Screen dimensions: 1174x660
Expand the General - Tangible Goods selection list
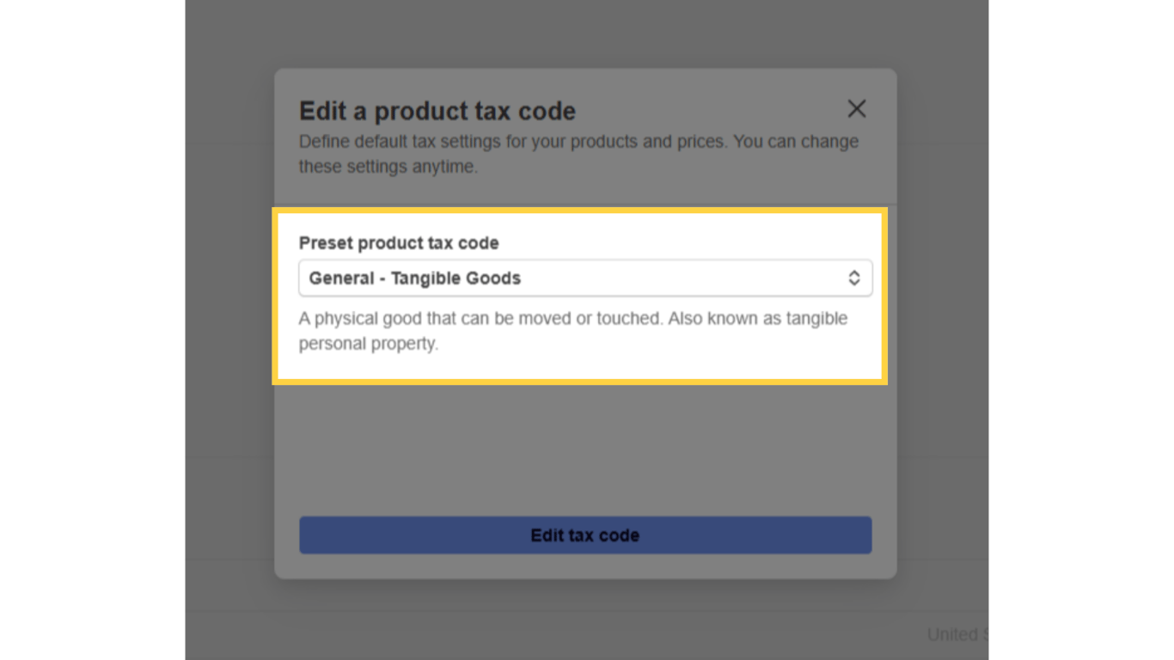(x=585, y=278)
